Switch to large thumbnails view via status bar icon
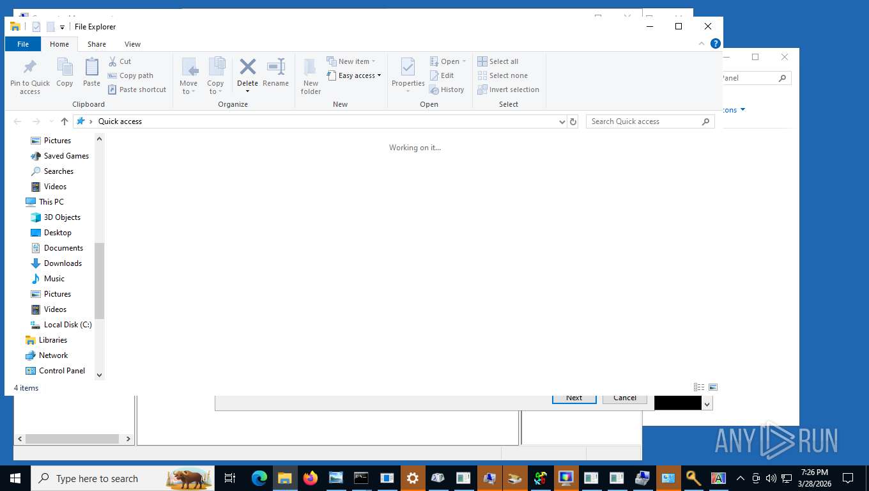Viewport: 869px width, 491px height. (x=713, y=387)
